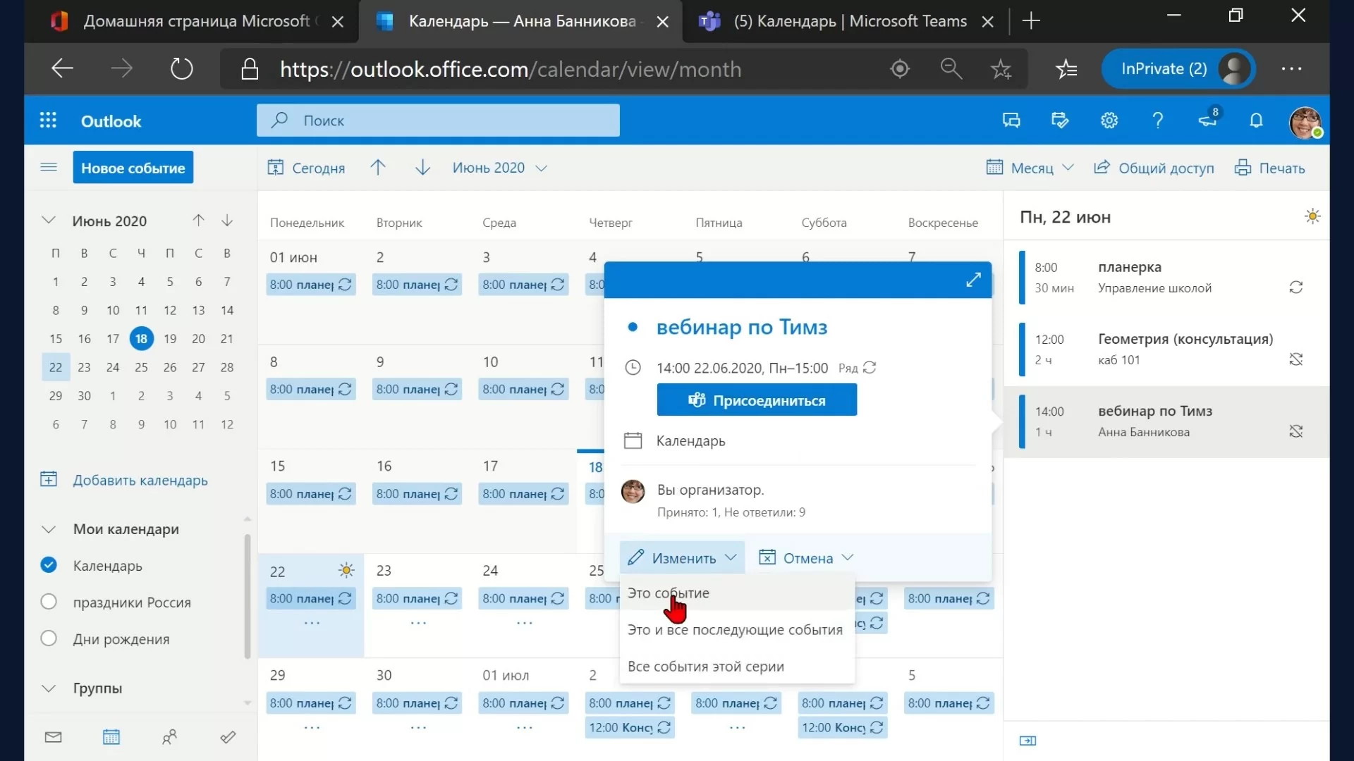The height and width of the screenshot is (761, 1354).
Task: Collapse Группы section
Action: 49,688
